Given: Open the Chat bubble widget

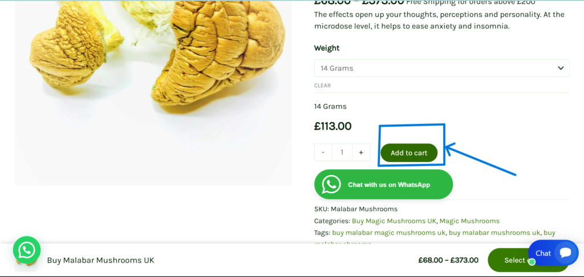Looking at the screenshot, I should (x=553, y=253).
